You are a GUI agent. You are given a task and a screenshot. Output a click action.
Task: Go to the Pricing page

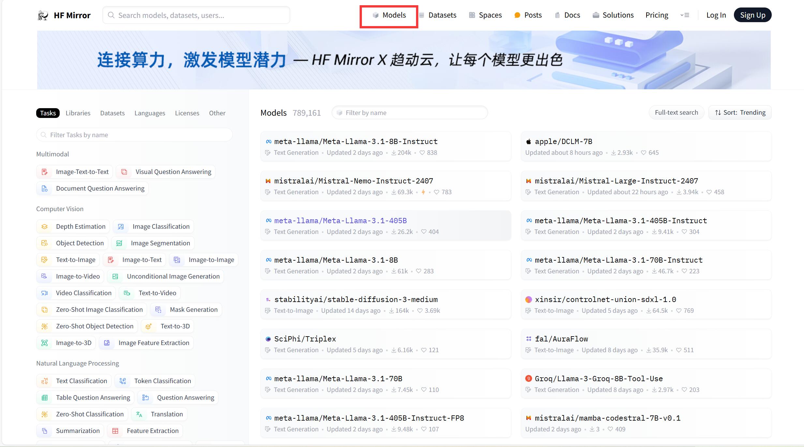coord(657,15)
